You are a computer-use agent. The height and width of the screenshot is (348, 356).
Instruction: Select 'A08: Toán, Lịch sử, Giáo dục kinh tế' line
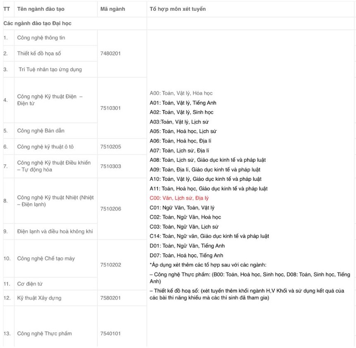pyautogui.click(x=207, y=160)
